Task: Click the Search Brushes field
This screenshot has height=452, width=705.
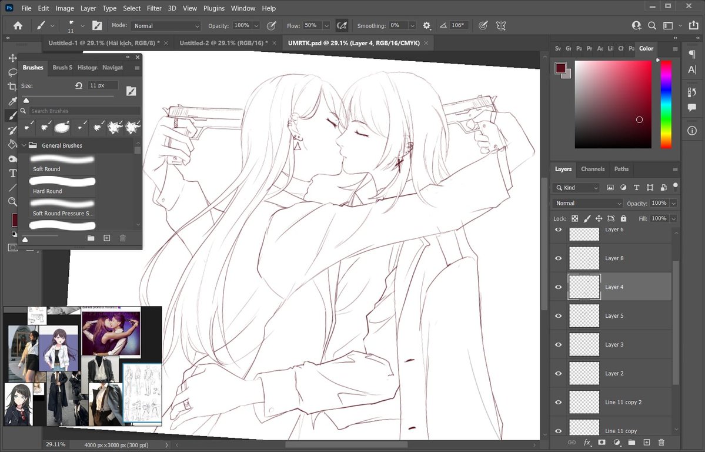Action: pos(85,111)
